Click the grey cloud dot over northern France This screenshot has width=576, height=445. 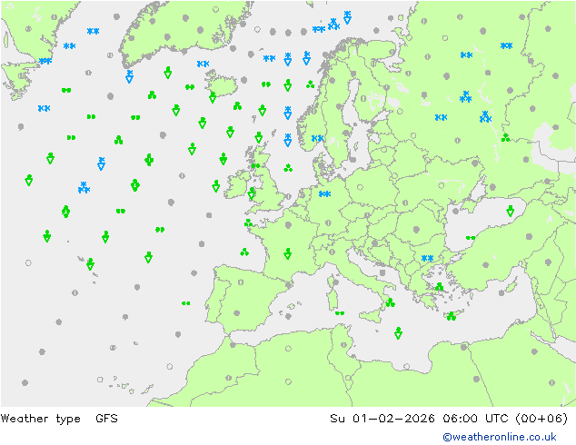[288, 224]
